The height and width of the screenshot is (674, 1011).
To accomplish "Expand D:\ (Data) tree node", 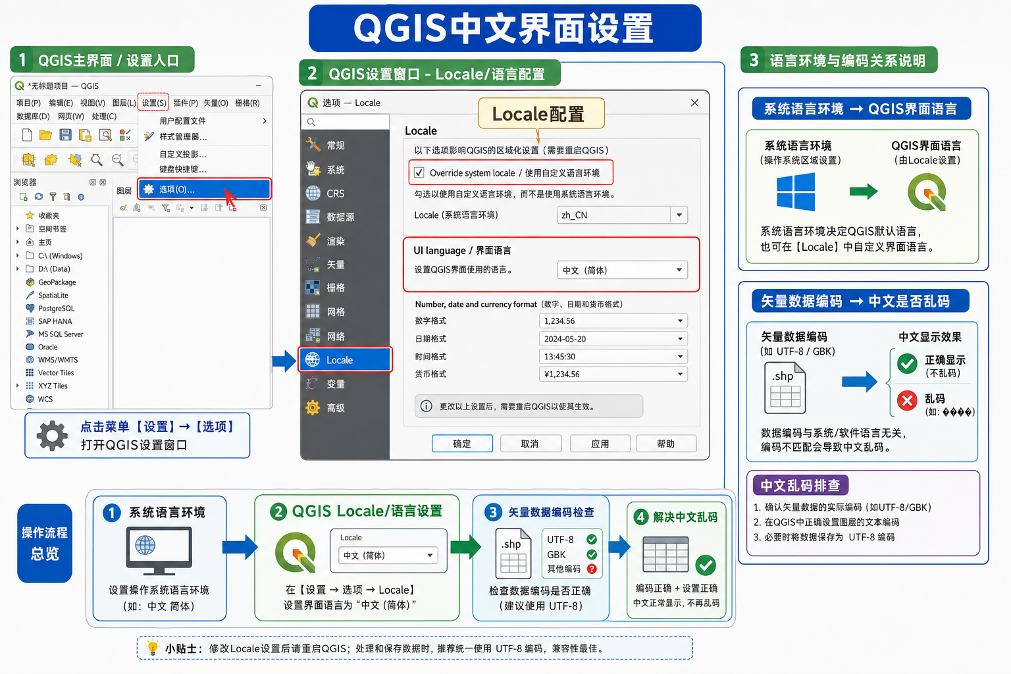I will coord(18,269).
